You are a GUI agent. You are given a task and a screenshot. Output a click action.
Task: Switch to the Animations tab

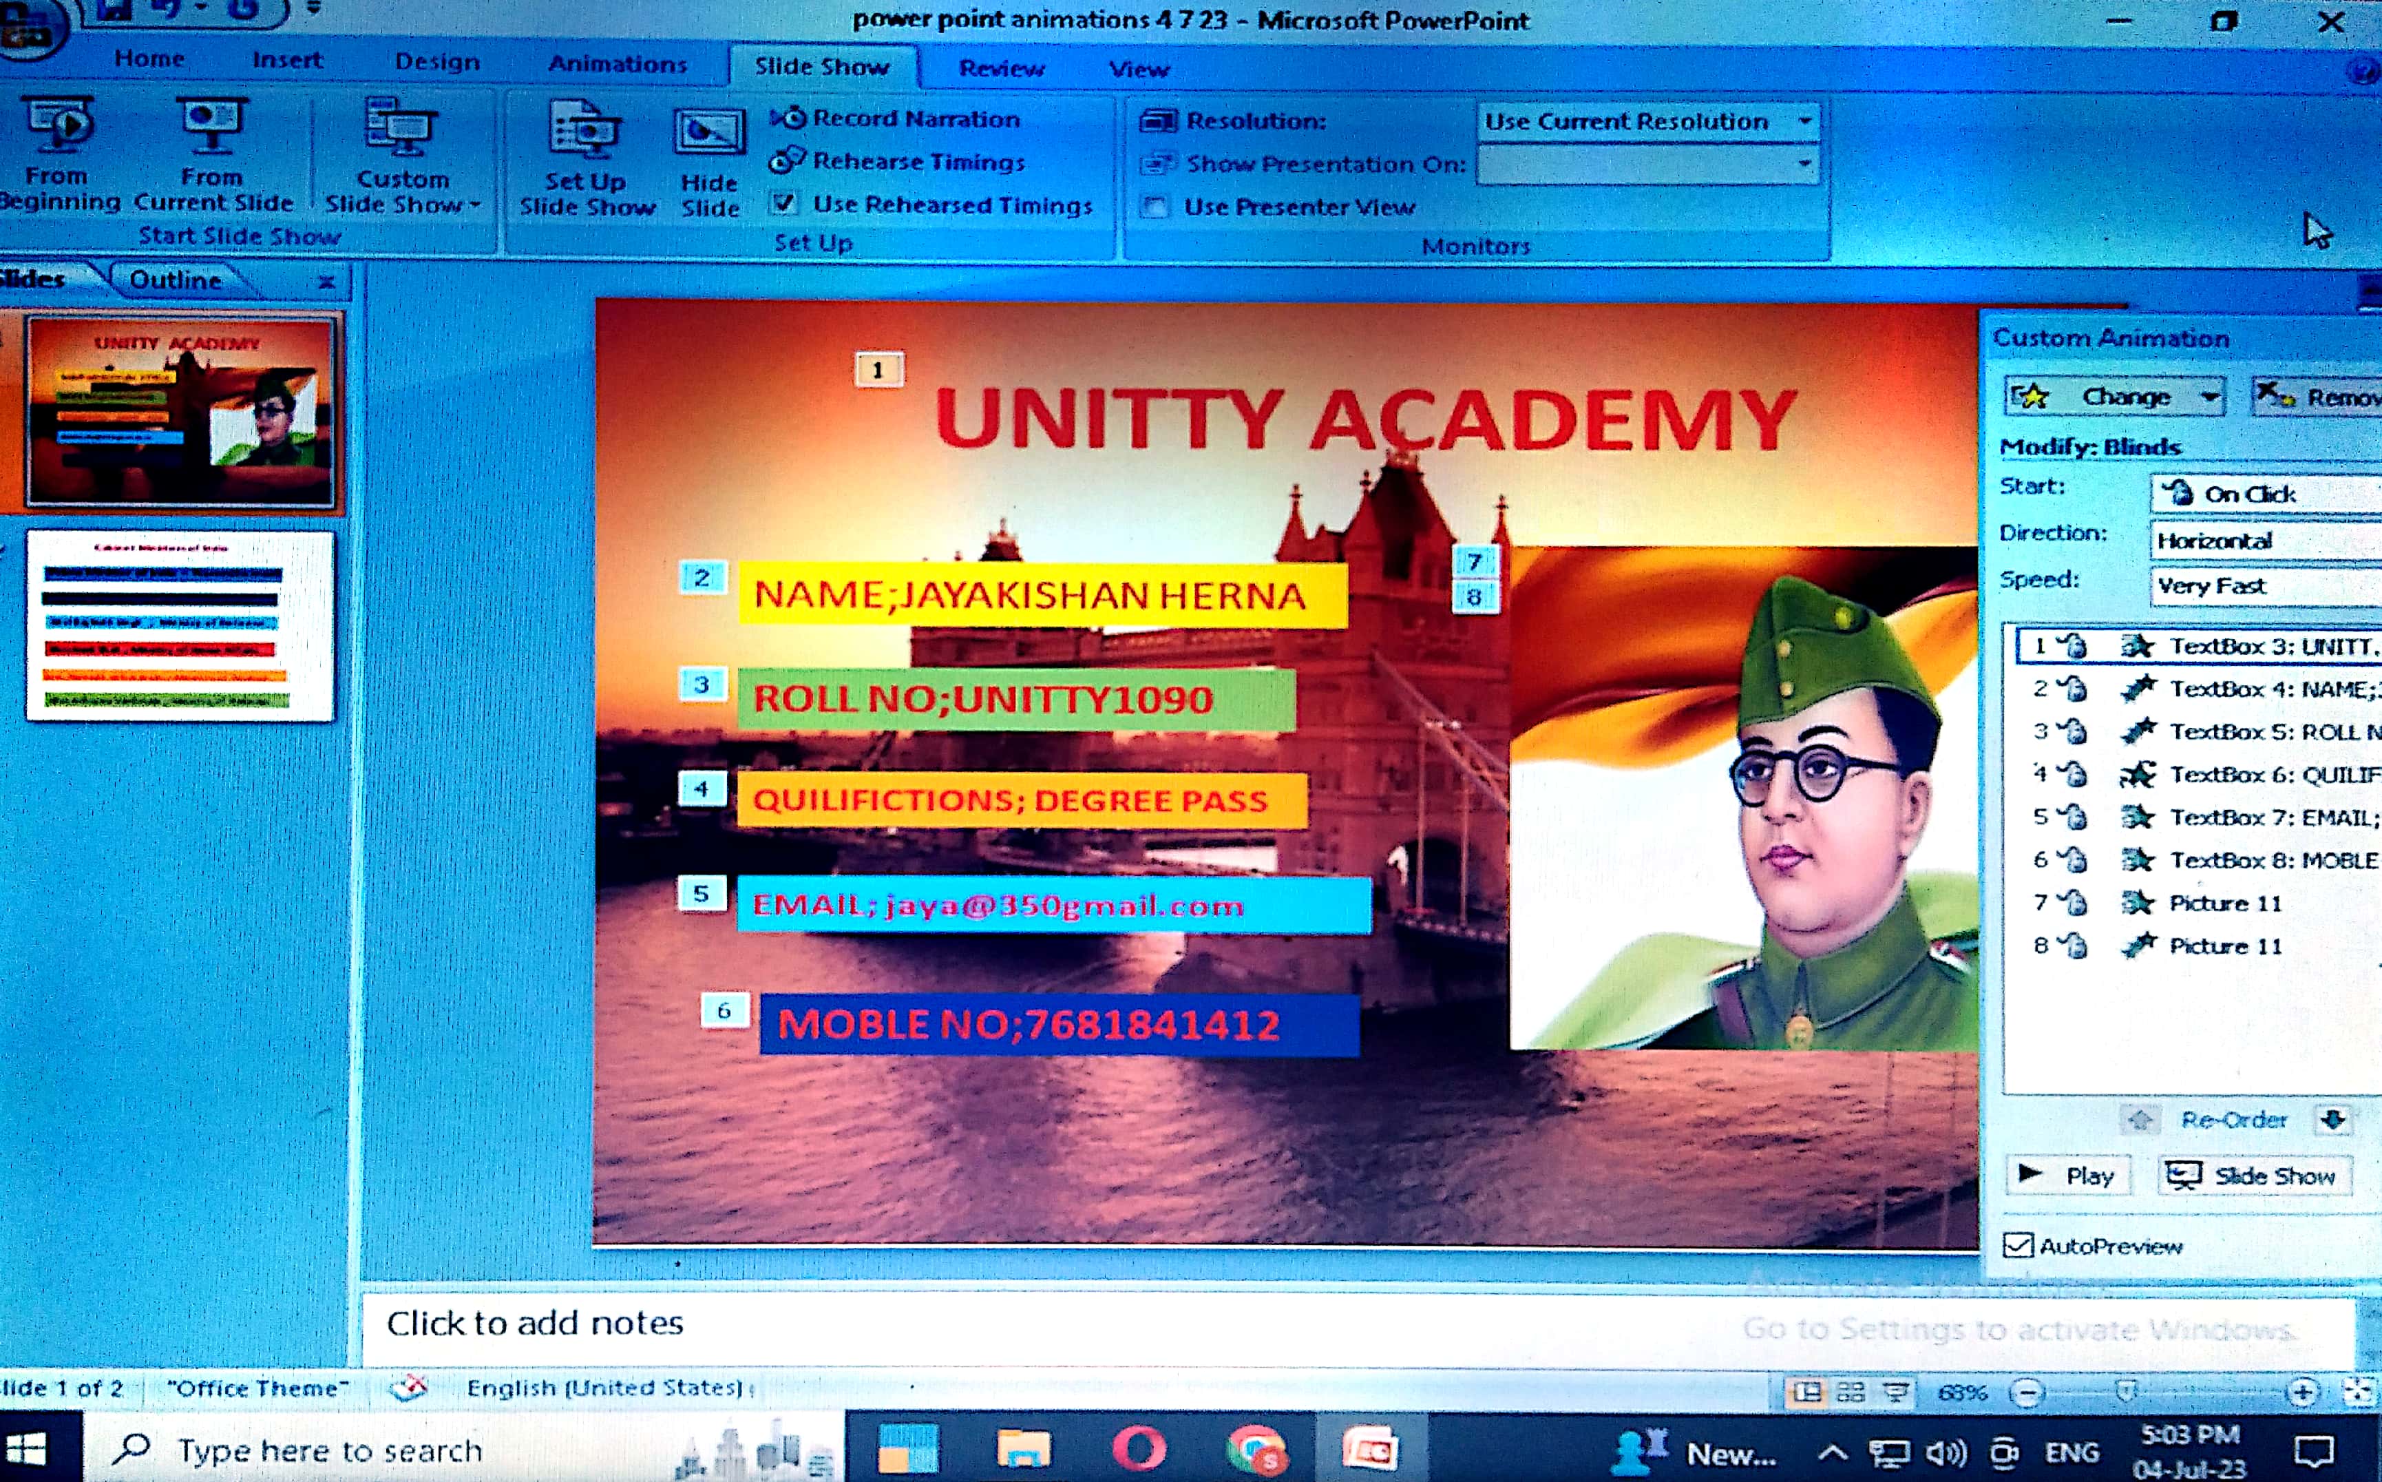tap(618, 65)
